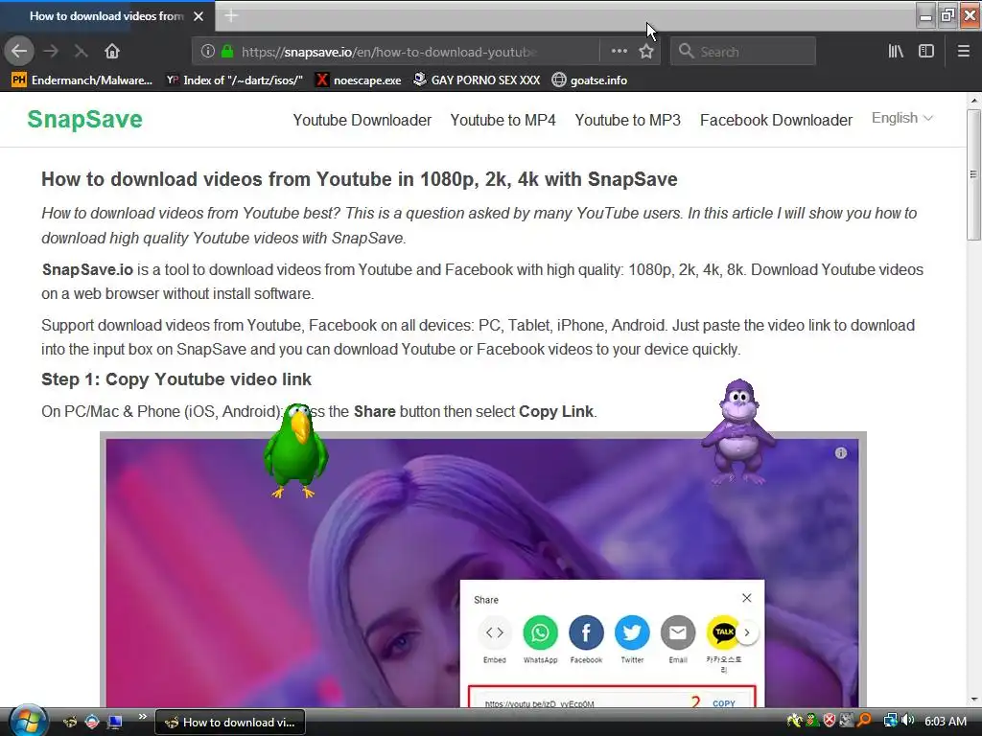Screen dimensions: 982x736
Task: Click the scrollbar down arrow
Action: 973,700
